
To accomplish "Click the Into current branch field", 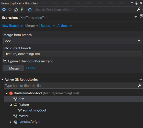I will pyautogui.click(x=72, y=54).
